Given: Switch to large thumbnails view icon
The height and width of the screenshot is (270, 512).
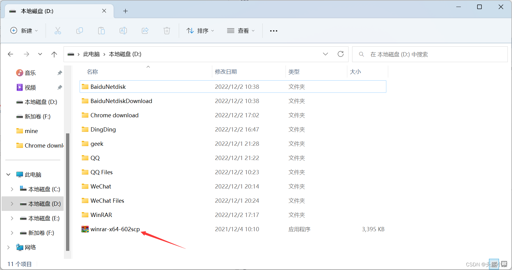Looking at the screenshot, I should coord(504,264).
